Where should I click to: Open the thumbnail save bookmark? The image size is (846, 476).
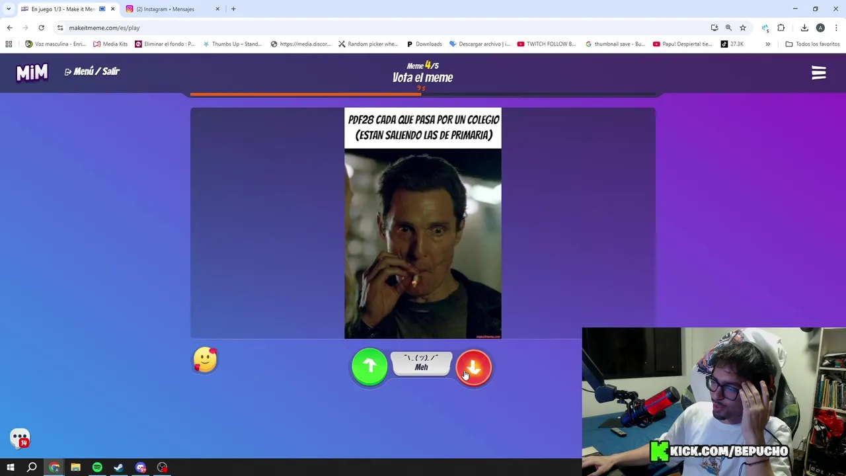(x=615, y=44)
